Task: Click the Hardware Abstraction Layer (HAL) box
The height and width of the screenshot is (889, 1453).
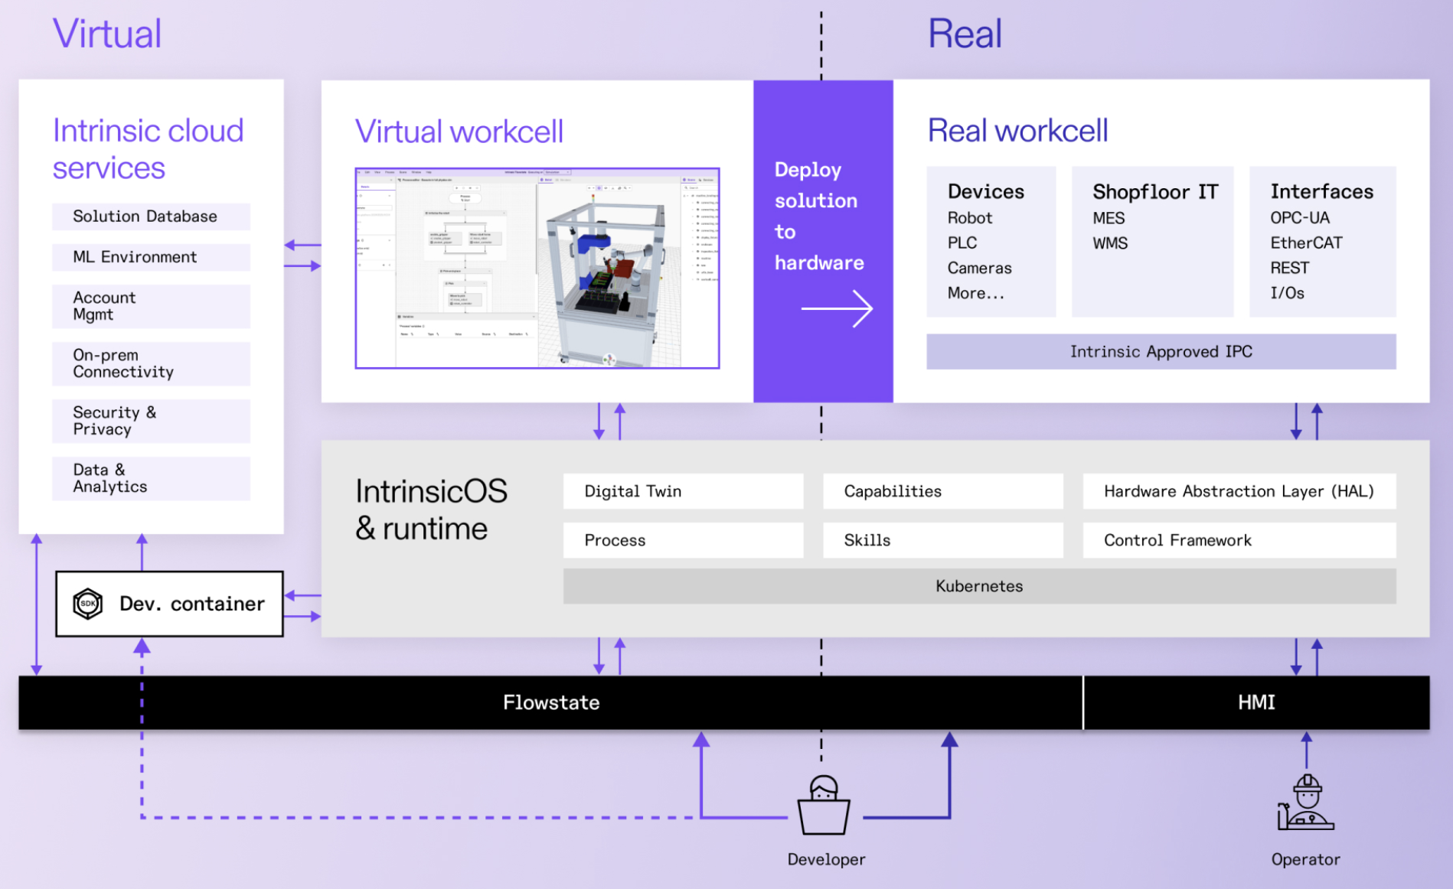Action: tap(1239, 491)
